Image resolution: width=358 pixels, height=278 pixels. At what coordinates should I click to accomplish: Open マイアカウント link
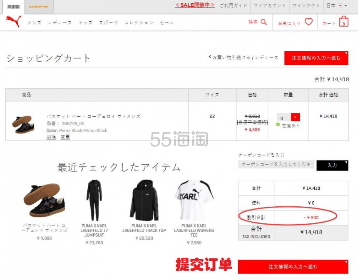(270, 5)
